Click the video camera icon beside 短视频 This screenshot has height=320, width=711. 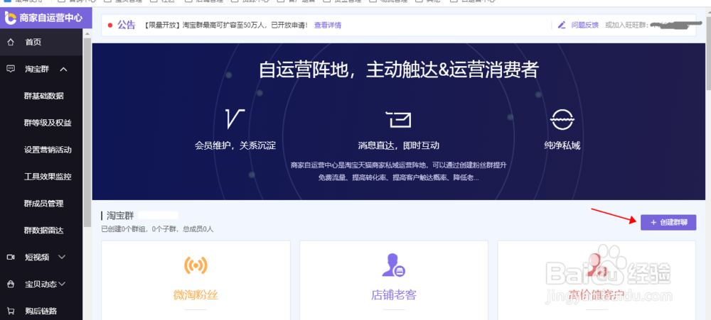[11, 257]
